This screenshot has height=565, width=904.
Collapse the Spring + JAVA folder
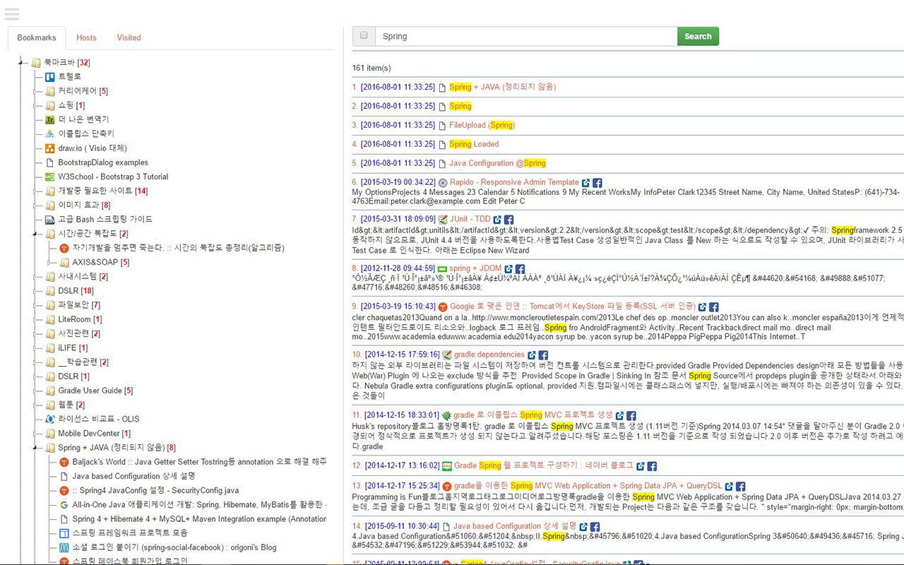(36, 448)
